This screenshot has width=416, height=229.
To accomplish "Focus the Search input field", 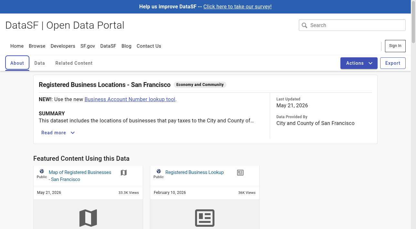I will (x=352, y=25).
